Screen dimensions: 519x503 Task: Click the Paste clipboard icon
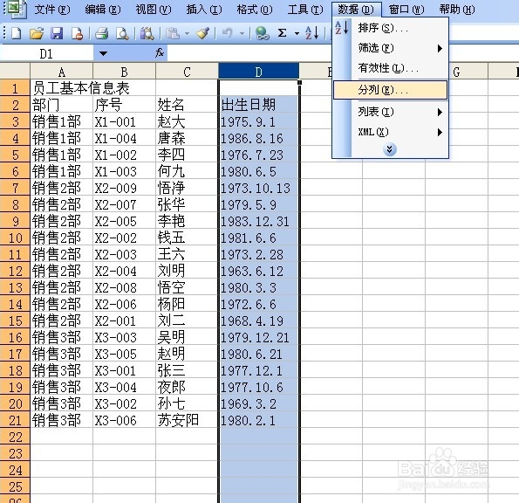coord(173,33)
